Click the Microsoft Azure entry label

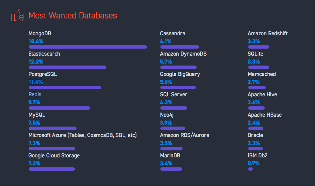[82, 135]
